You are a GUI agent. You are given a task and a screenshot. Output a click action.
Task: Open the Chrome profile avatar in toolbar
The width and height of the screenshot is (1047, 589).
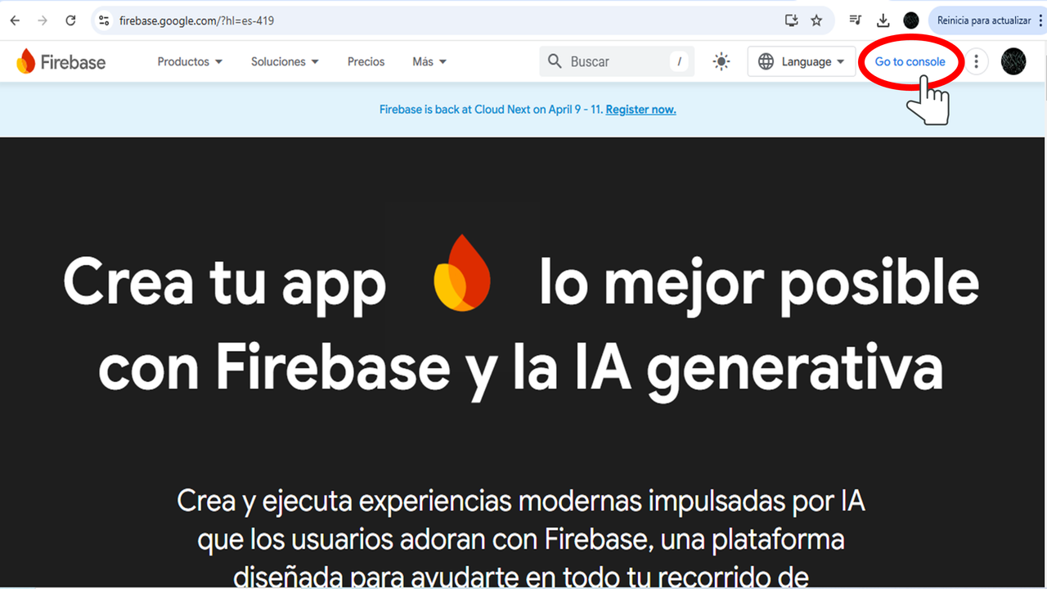[911, 20]
